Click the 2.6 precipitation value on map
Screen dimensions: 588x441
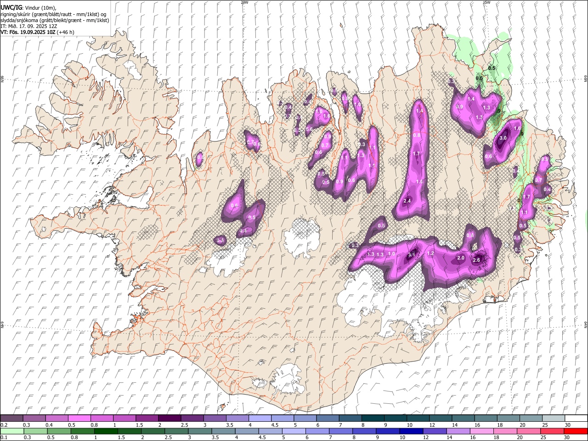point(476,260)
